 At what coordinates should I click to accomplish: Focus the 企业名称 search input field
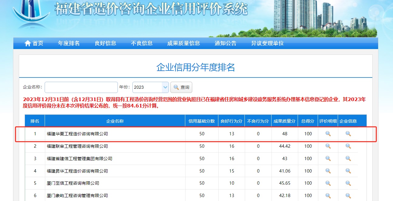81,87
